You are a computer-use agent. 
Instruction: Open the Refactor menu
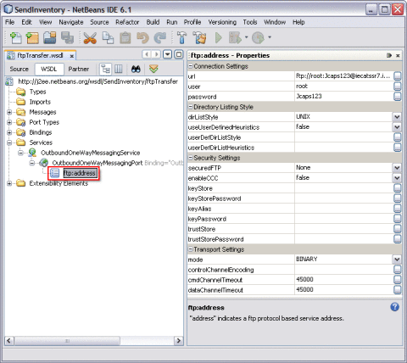click(x=127, y=22)
